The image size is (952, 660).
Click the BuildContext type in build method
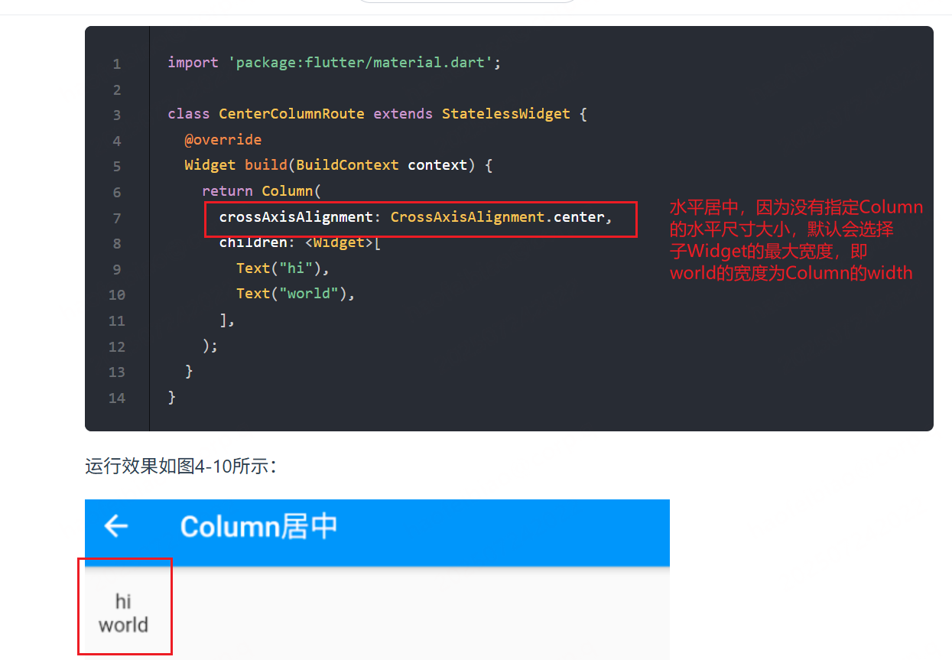[x=347, y=164]
